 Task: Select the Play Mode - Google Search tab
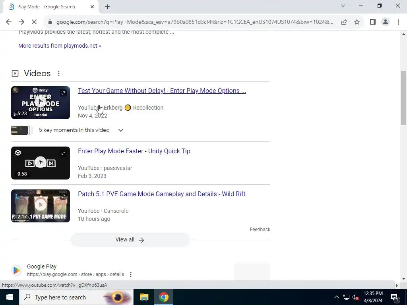pyautogui.click(x=46, y=7)
